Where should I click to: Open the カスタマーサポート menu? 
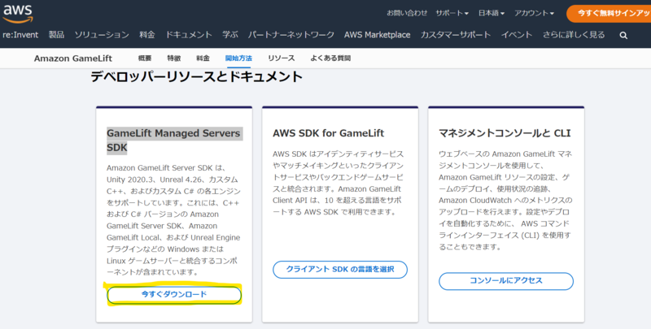(456, 35)
